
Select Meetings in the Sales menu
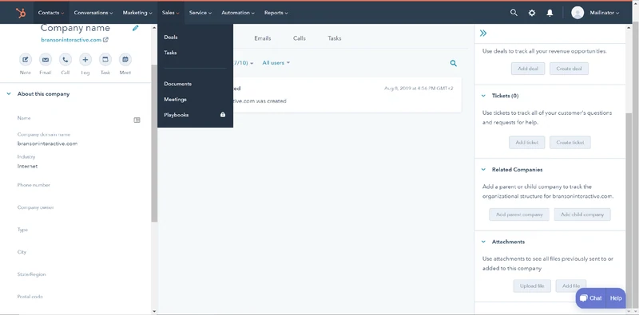(x=175, y=100)
